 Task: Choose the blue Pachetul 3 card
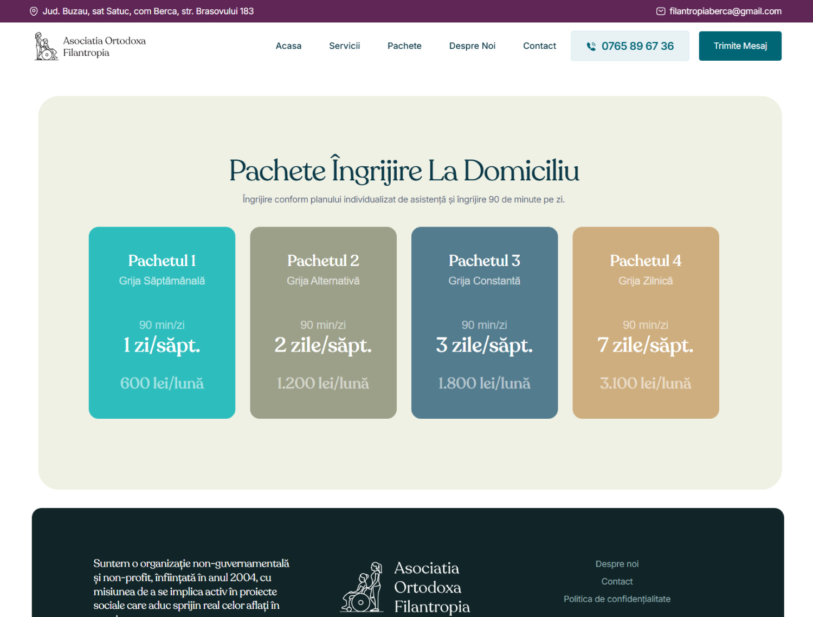pyautogui.click(x=485, y=322)
